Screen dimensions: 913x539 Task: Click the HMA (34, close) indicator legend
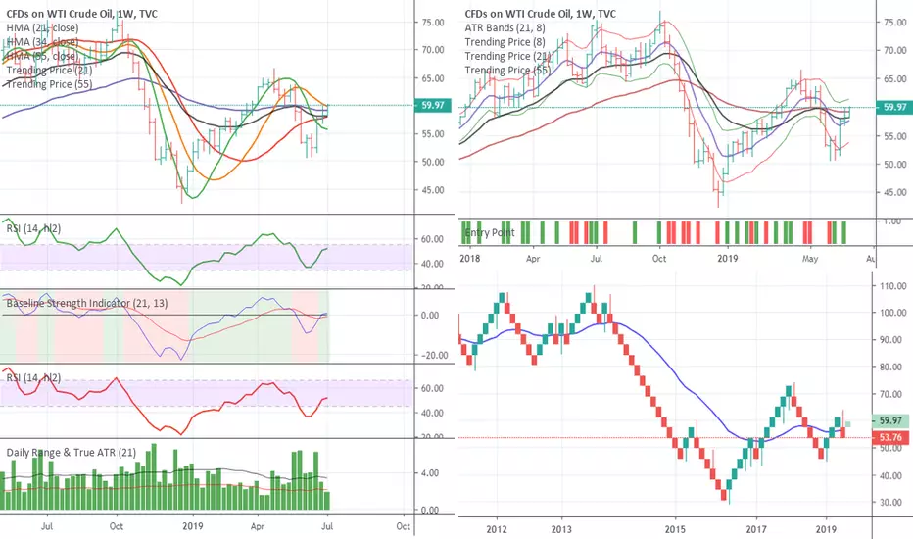42,42
